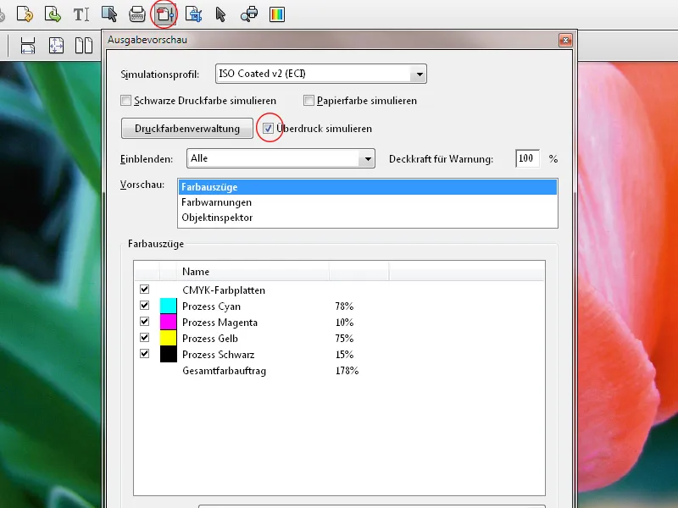Image resolution: width=678 pixels, height=508 pixels.
Task: Uncheck the Prozess Magenta checkbox
Action: point(144,322)
